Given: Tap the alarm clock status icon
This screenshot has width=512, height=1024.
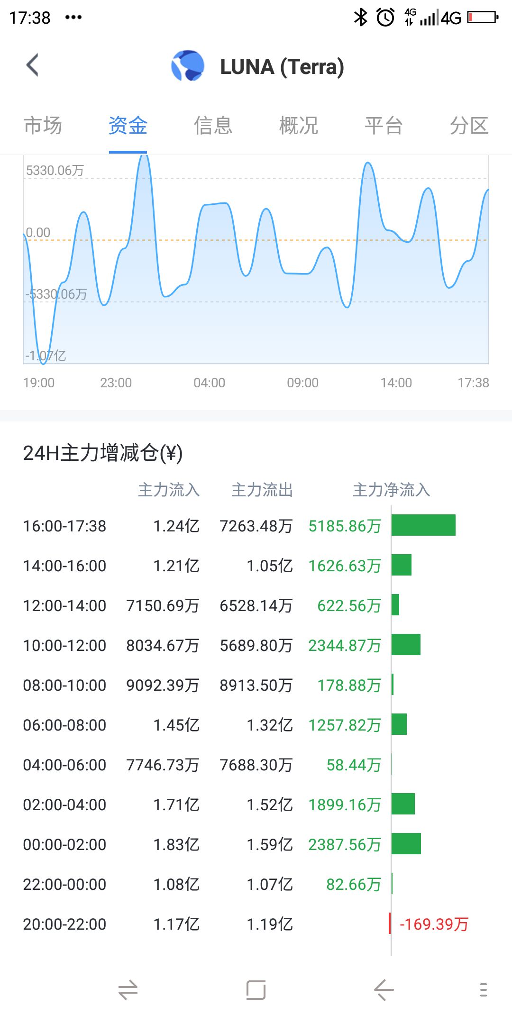Looking at the screenshot, I should tap(385, 18).
